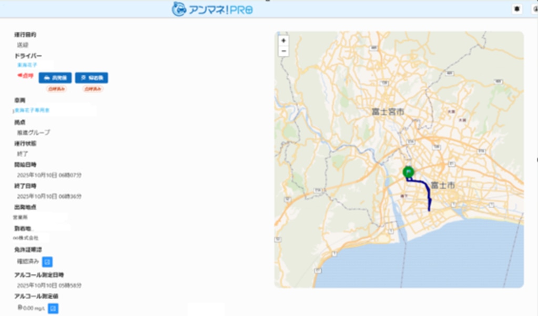Viewport: 538px width, 316px height.
Task: Open the license confirmation detail icon
Action: pyautogui.click(x=47, y=261)
